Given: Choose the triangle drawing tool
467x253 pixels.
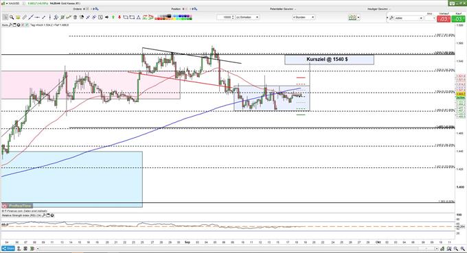Looking at the screenshot, I should coord(139,17).
